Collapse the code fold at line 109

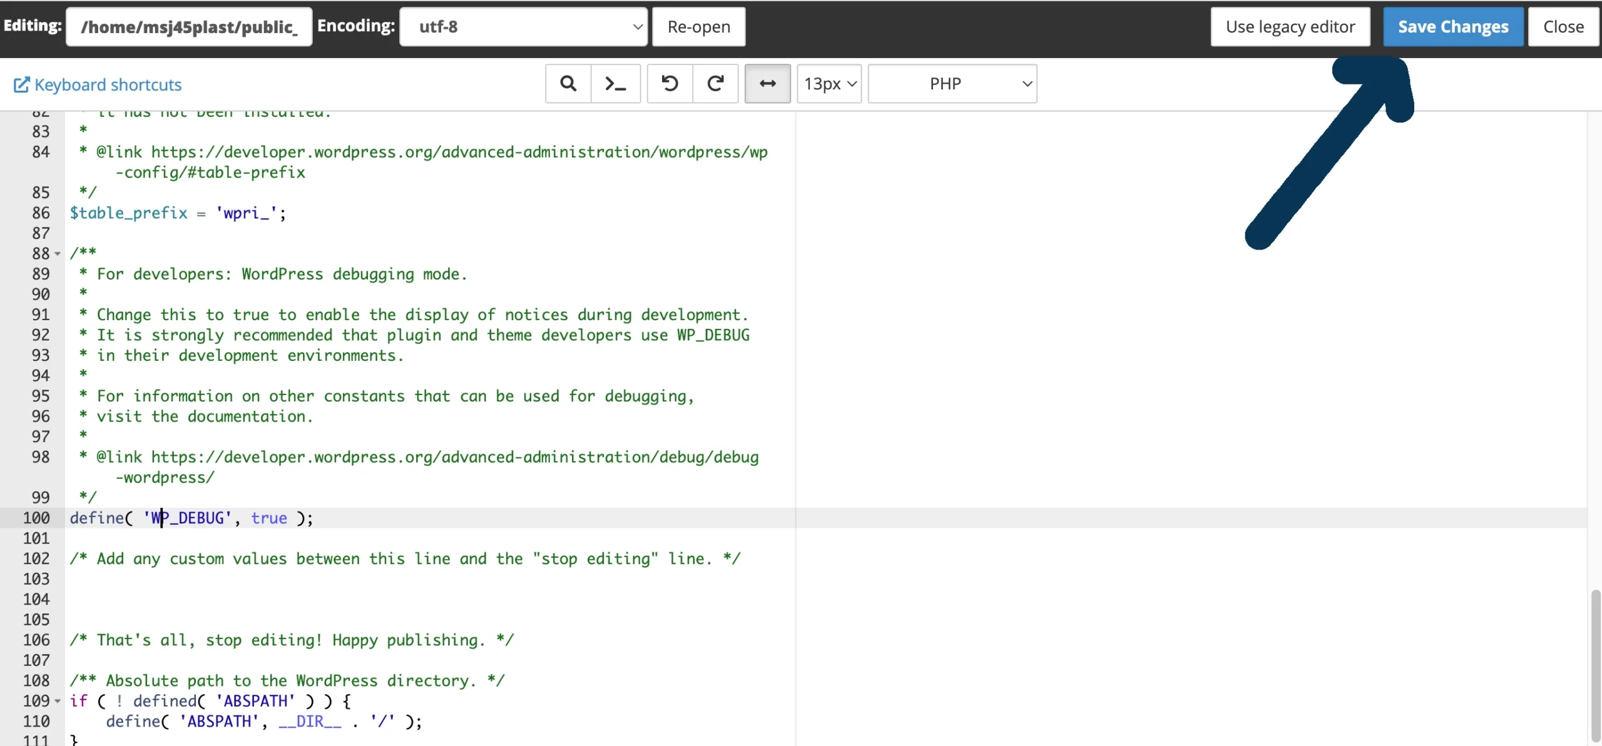58,702
